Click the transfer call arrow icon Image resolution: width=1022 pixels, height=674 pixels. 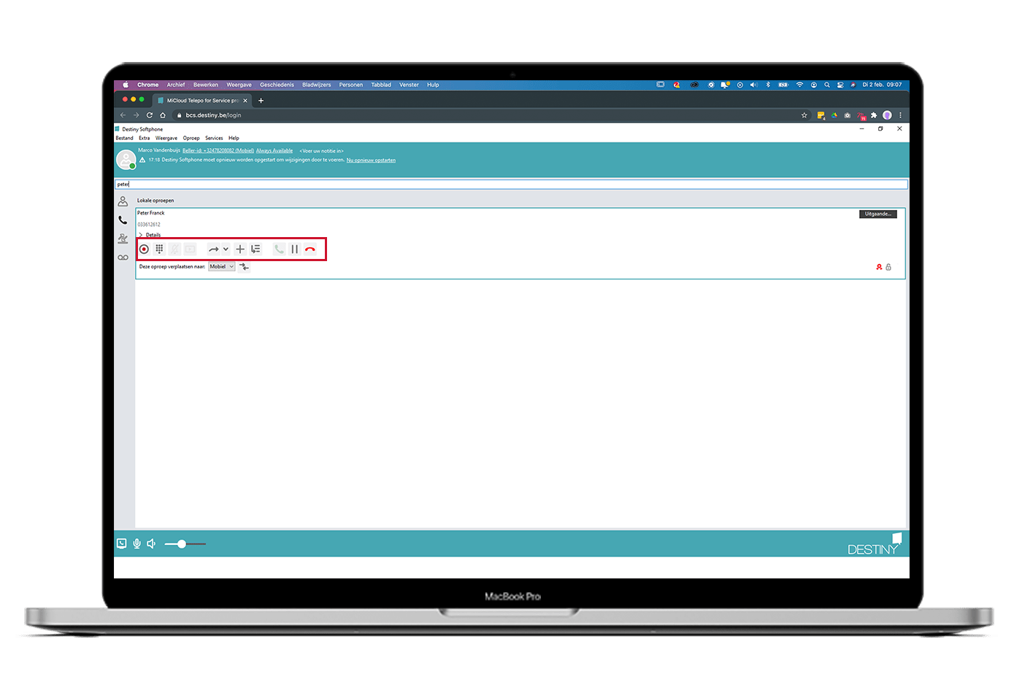(213, 249)
